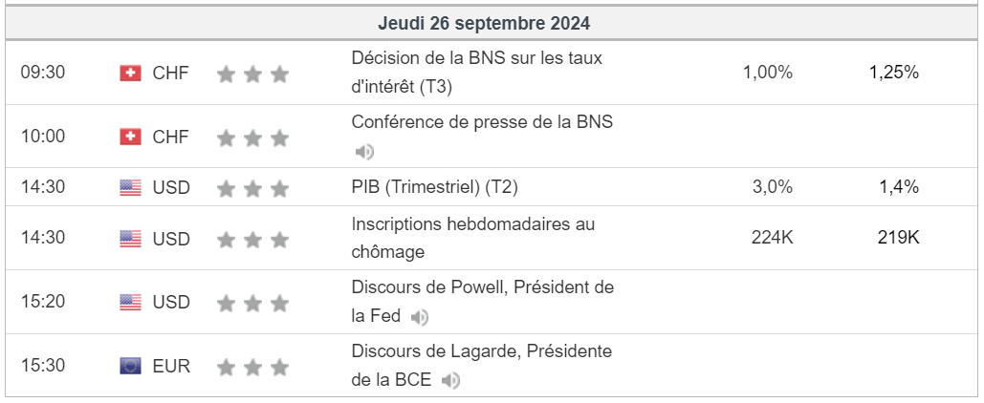The image size is (984, 403).
Task: Click the European Union flag icon
Action: click(130, 366)
